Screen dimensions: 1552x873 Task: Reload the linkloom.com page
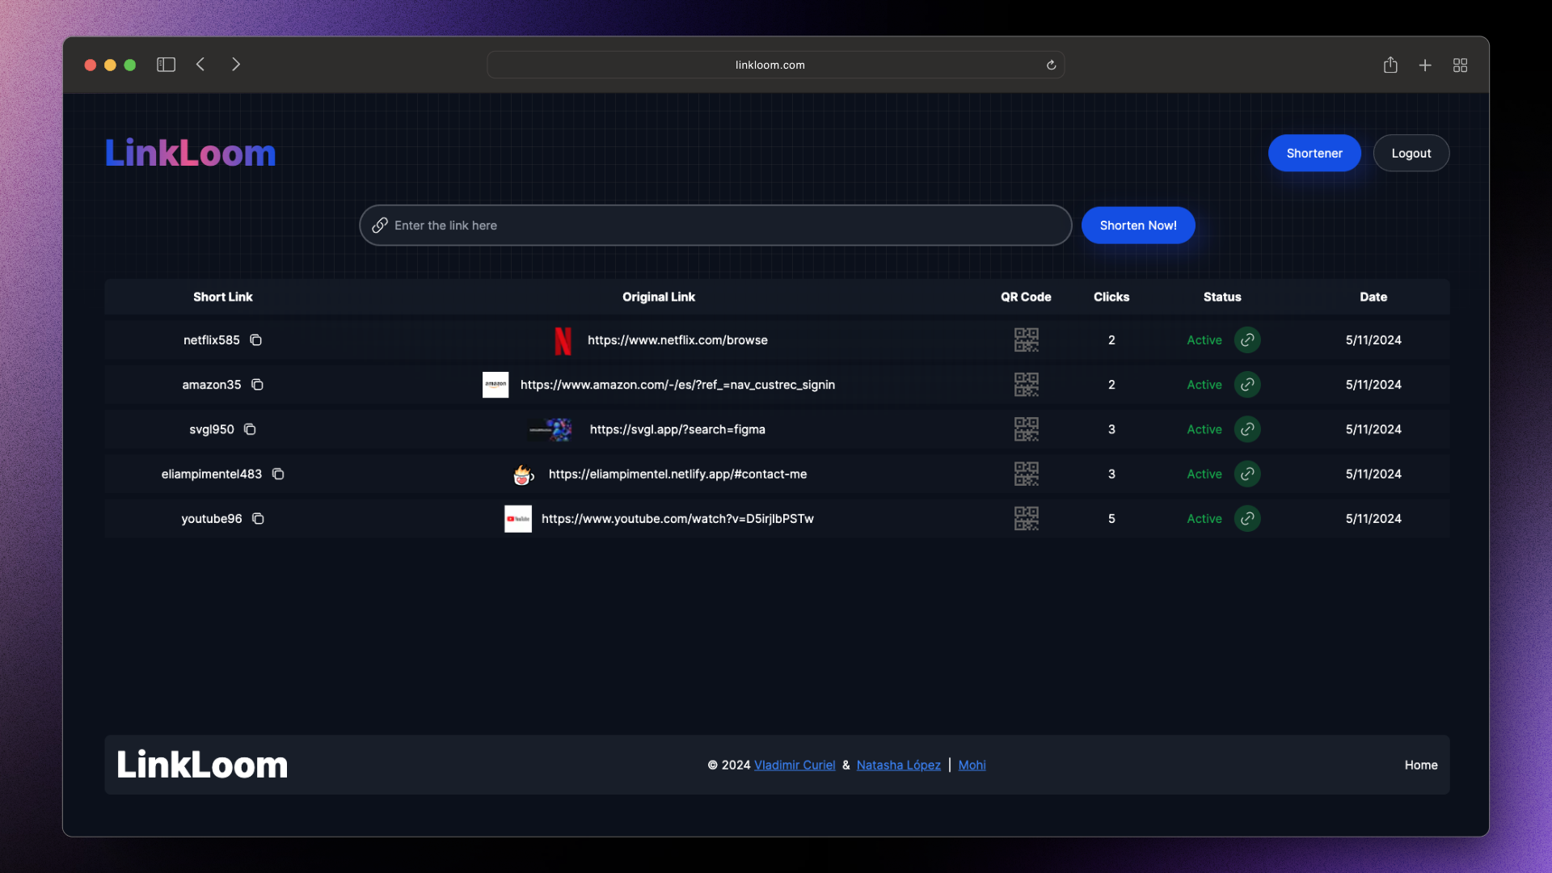pyautogui.click(x=1051, y=65)
